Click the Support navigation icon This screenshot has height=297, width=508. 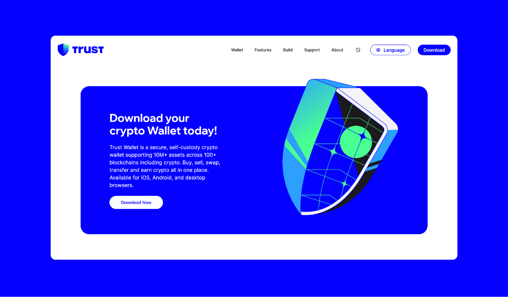point(312,50)
